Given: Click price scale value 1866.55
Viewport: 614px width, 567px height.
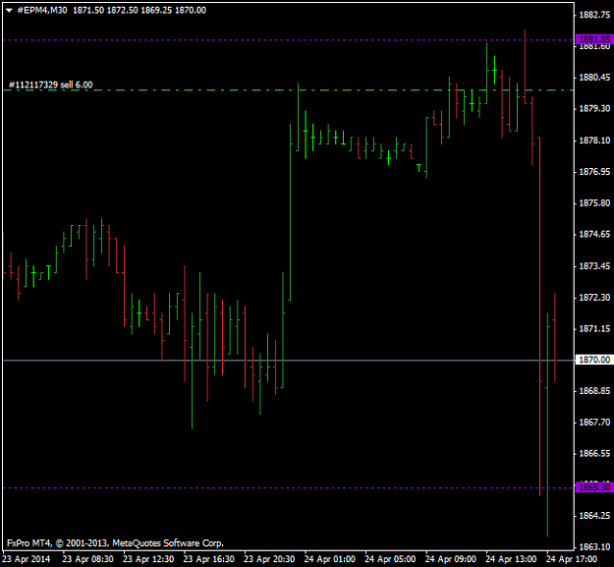Looking at the screenshot, I should click(594, 453).
